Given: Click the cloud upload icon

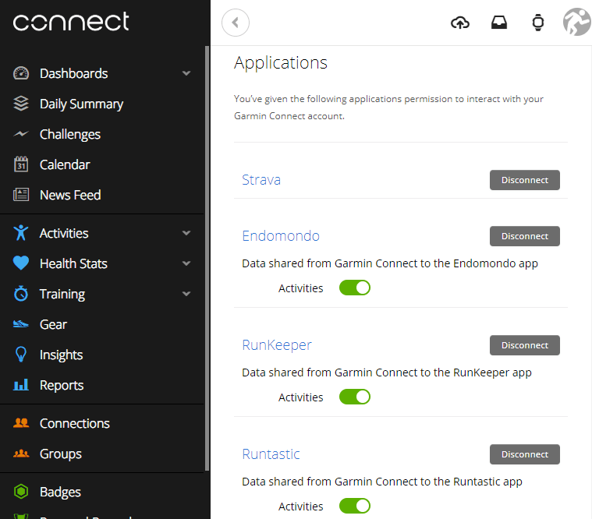Looking at the screenshot, I should pos(460,23).
